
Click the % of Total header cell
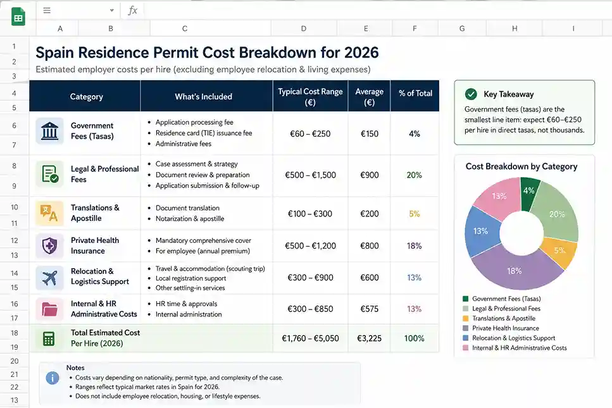415,96
